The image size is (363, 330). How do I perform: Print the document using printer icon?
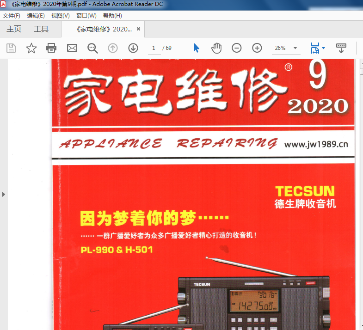pyautogui.click(x=51, y=48)
